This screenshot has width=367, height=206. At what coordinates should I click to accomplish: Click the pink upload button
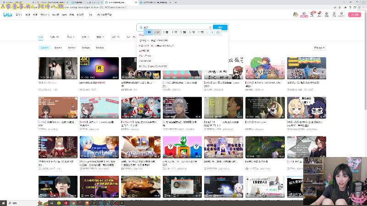(354, 15)
